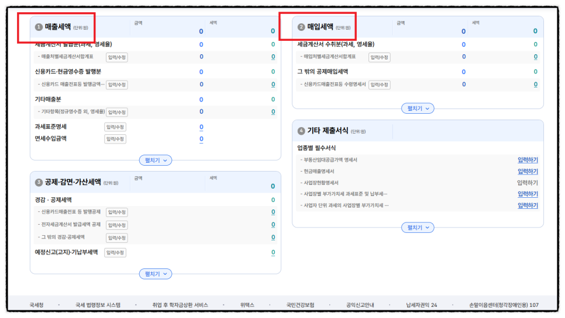The image size is (565, 318).
Task: Open the 국세 법령정보 시스템 footer link
Action: point(98,305)
